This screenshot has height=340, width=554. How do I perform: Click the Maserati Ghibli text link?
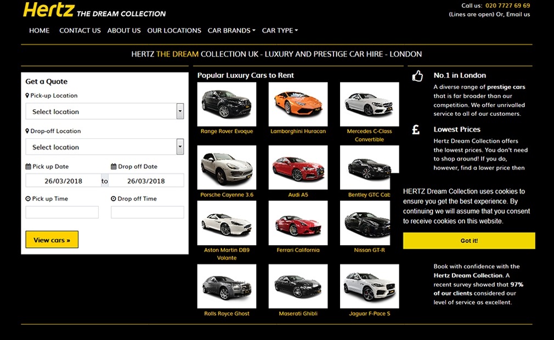click(298, 314)
